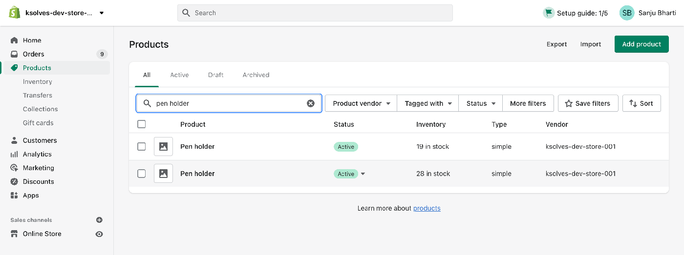Open Inventory in the sidebar
Image resolution: width=684 pixels, height=255 pixels.
tap(38, 81)
